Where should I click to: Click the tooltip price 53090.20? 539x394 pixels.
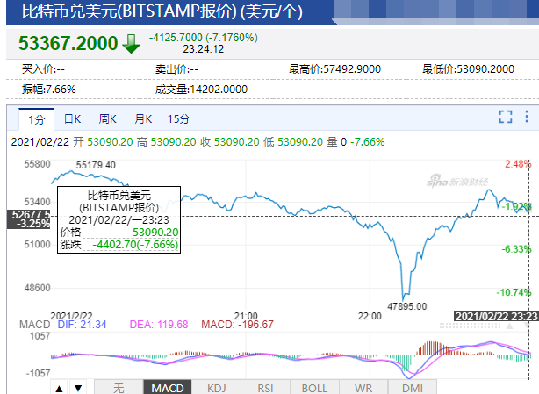155,233
